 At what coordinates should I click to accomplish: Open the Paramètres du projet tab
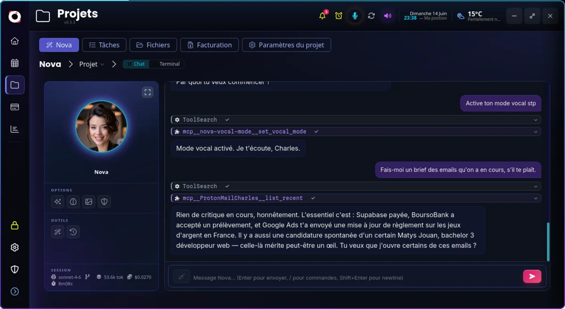[286, 45]
